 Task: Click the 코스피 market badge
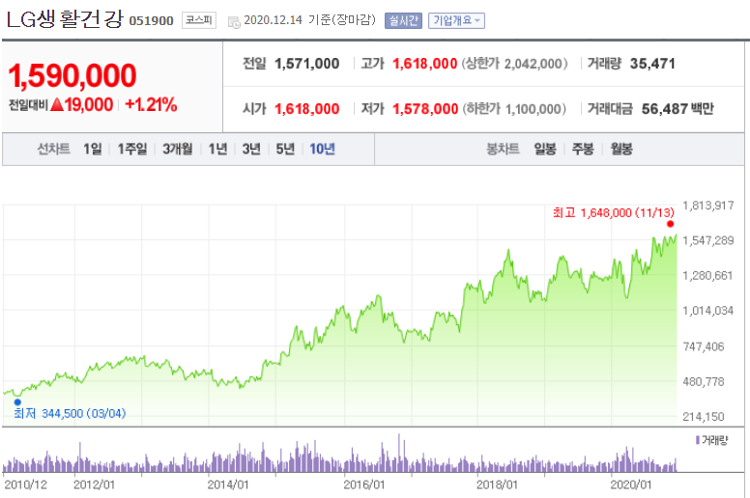[x=199, y=20]
